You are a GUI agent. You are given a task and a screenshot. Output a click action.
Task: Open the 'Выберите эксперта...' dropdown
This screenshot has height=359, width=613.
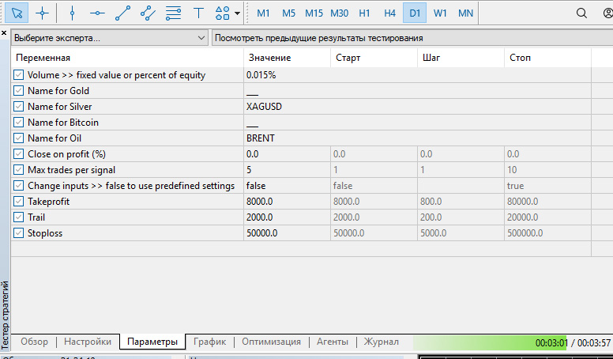pos(110,38)
